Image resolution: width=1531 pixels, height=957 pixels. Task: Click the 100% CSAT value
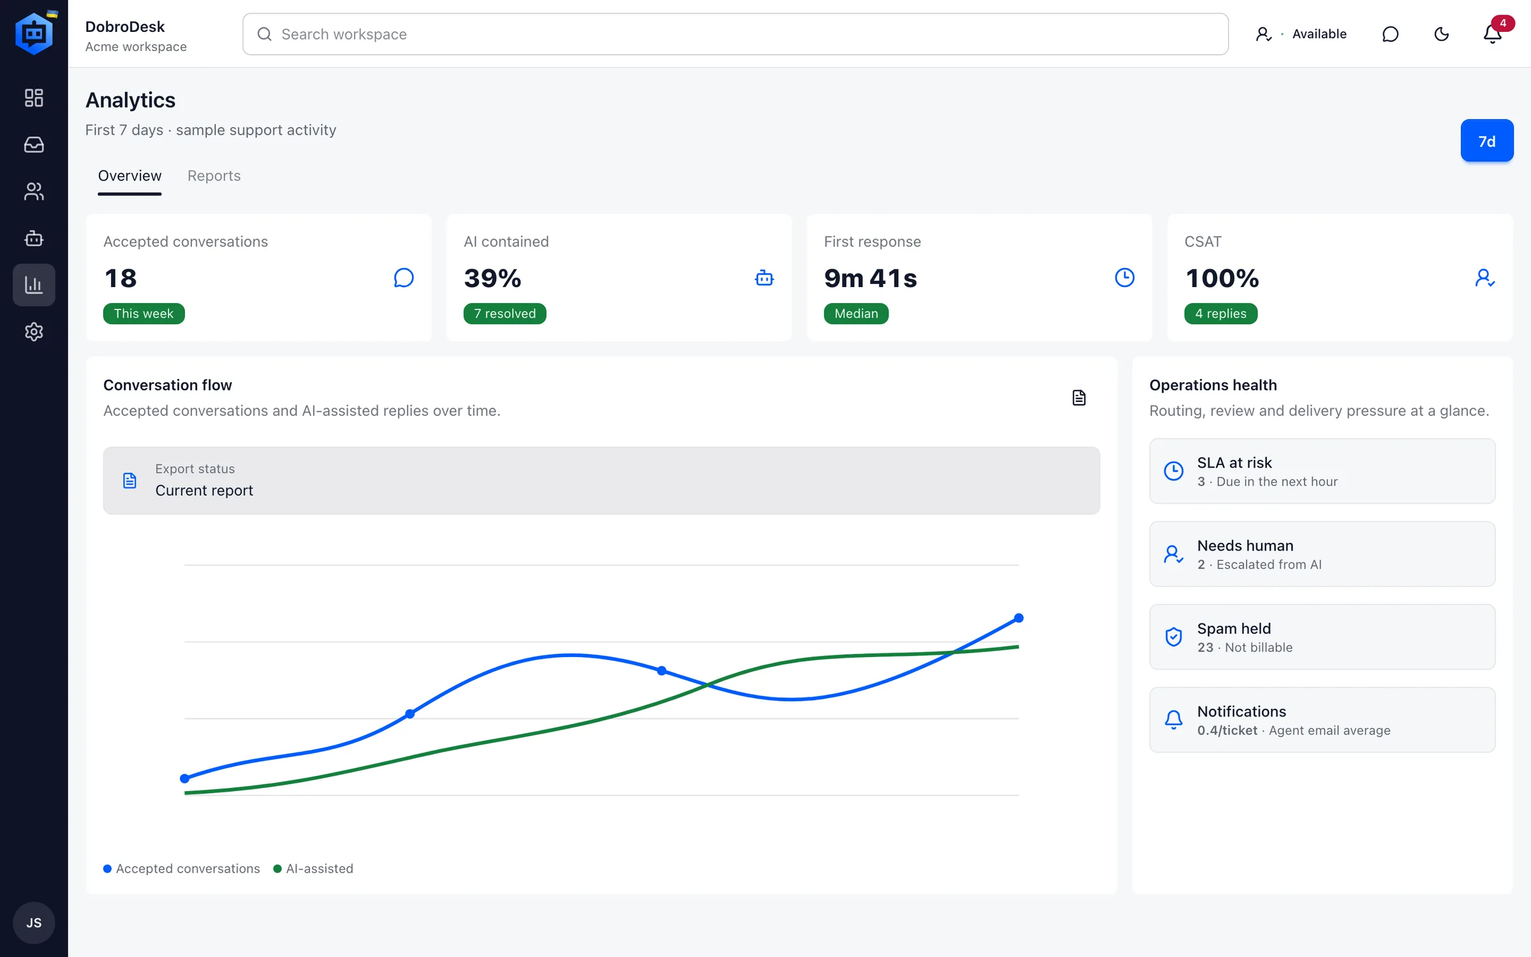tap(1222, 278)
